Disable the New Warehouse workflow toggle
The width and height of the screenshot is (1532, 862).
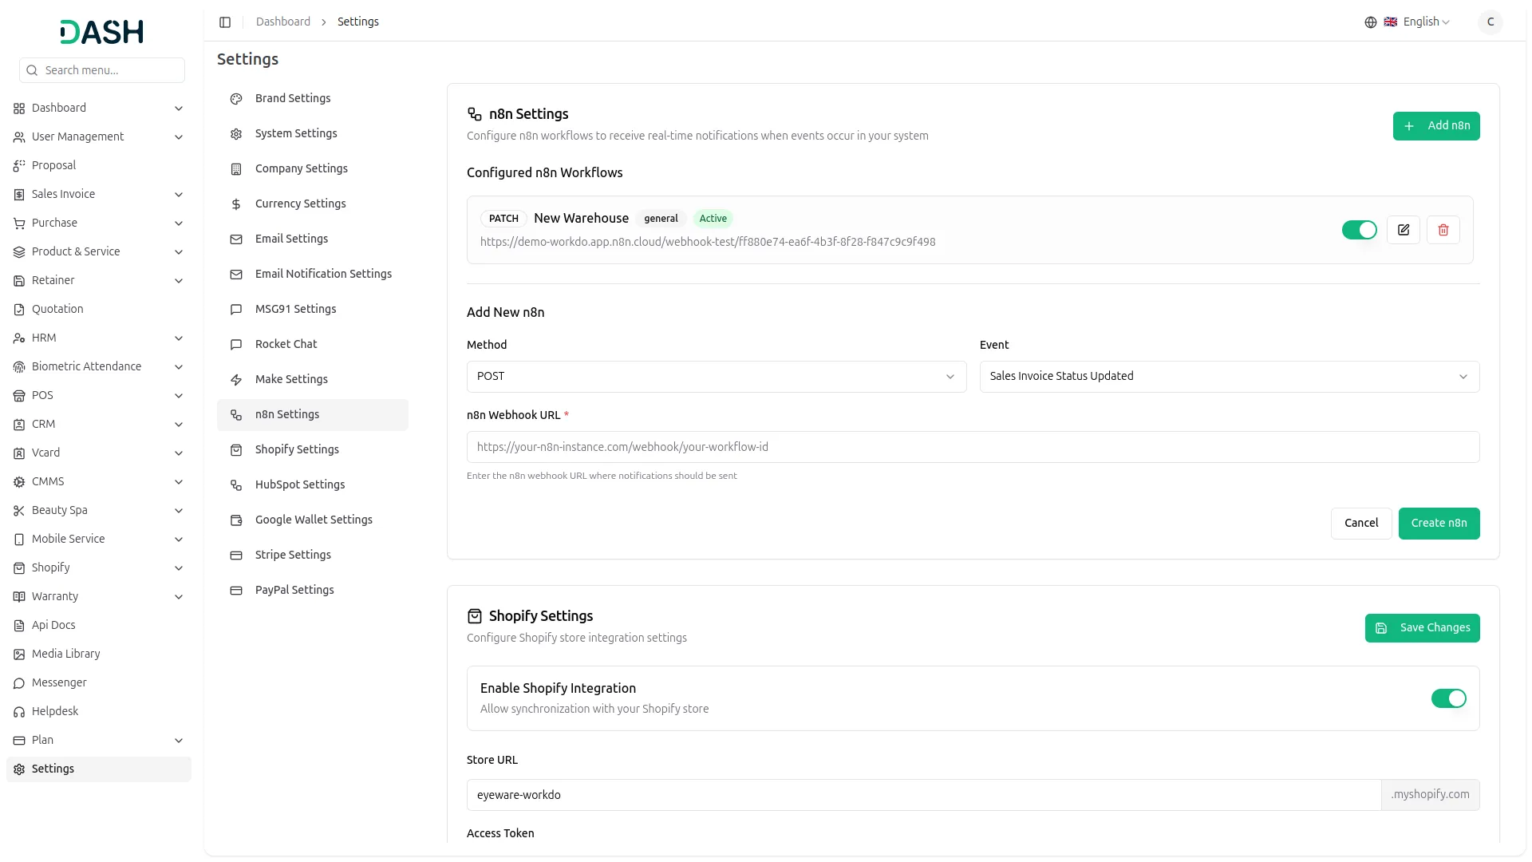point(1359,230)
